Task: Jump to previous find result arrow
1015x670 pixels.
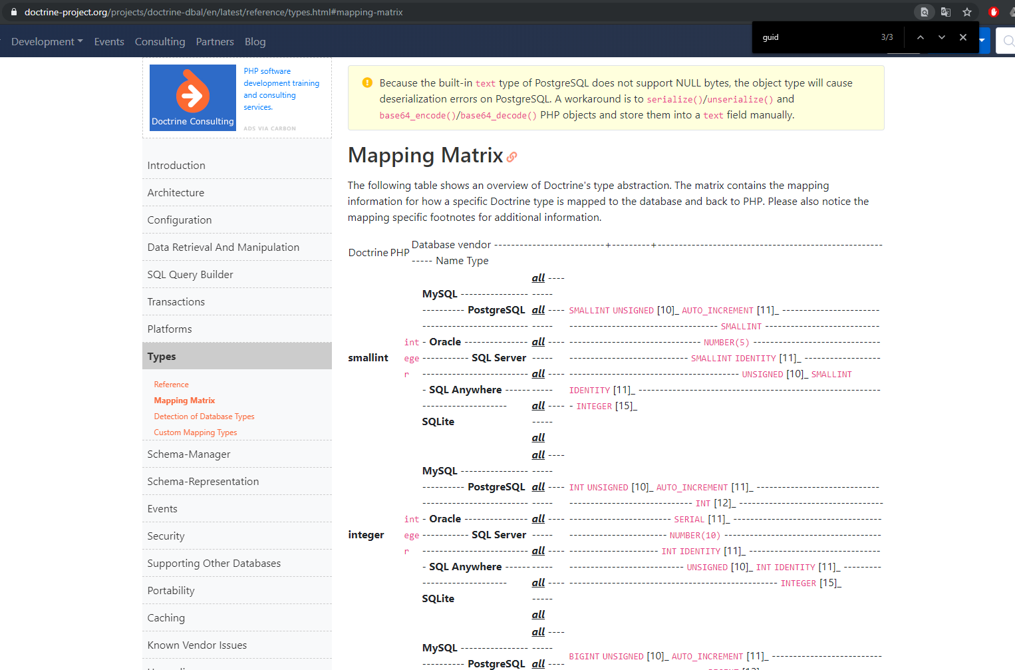Action: tap(921, 37)
